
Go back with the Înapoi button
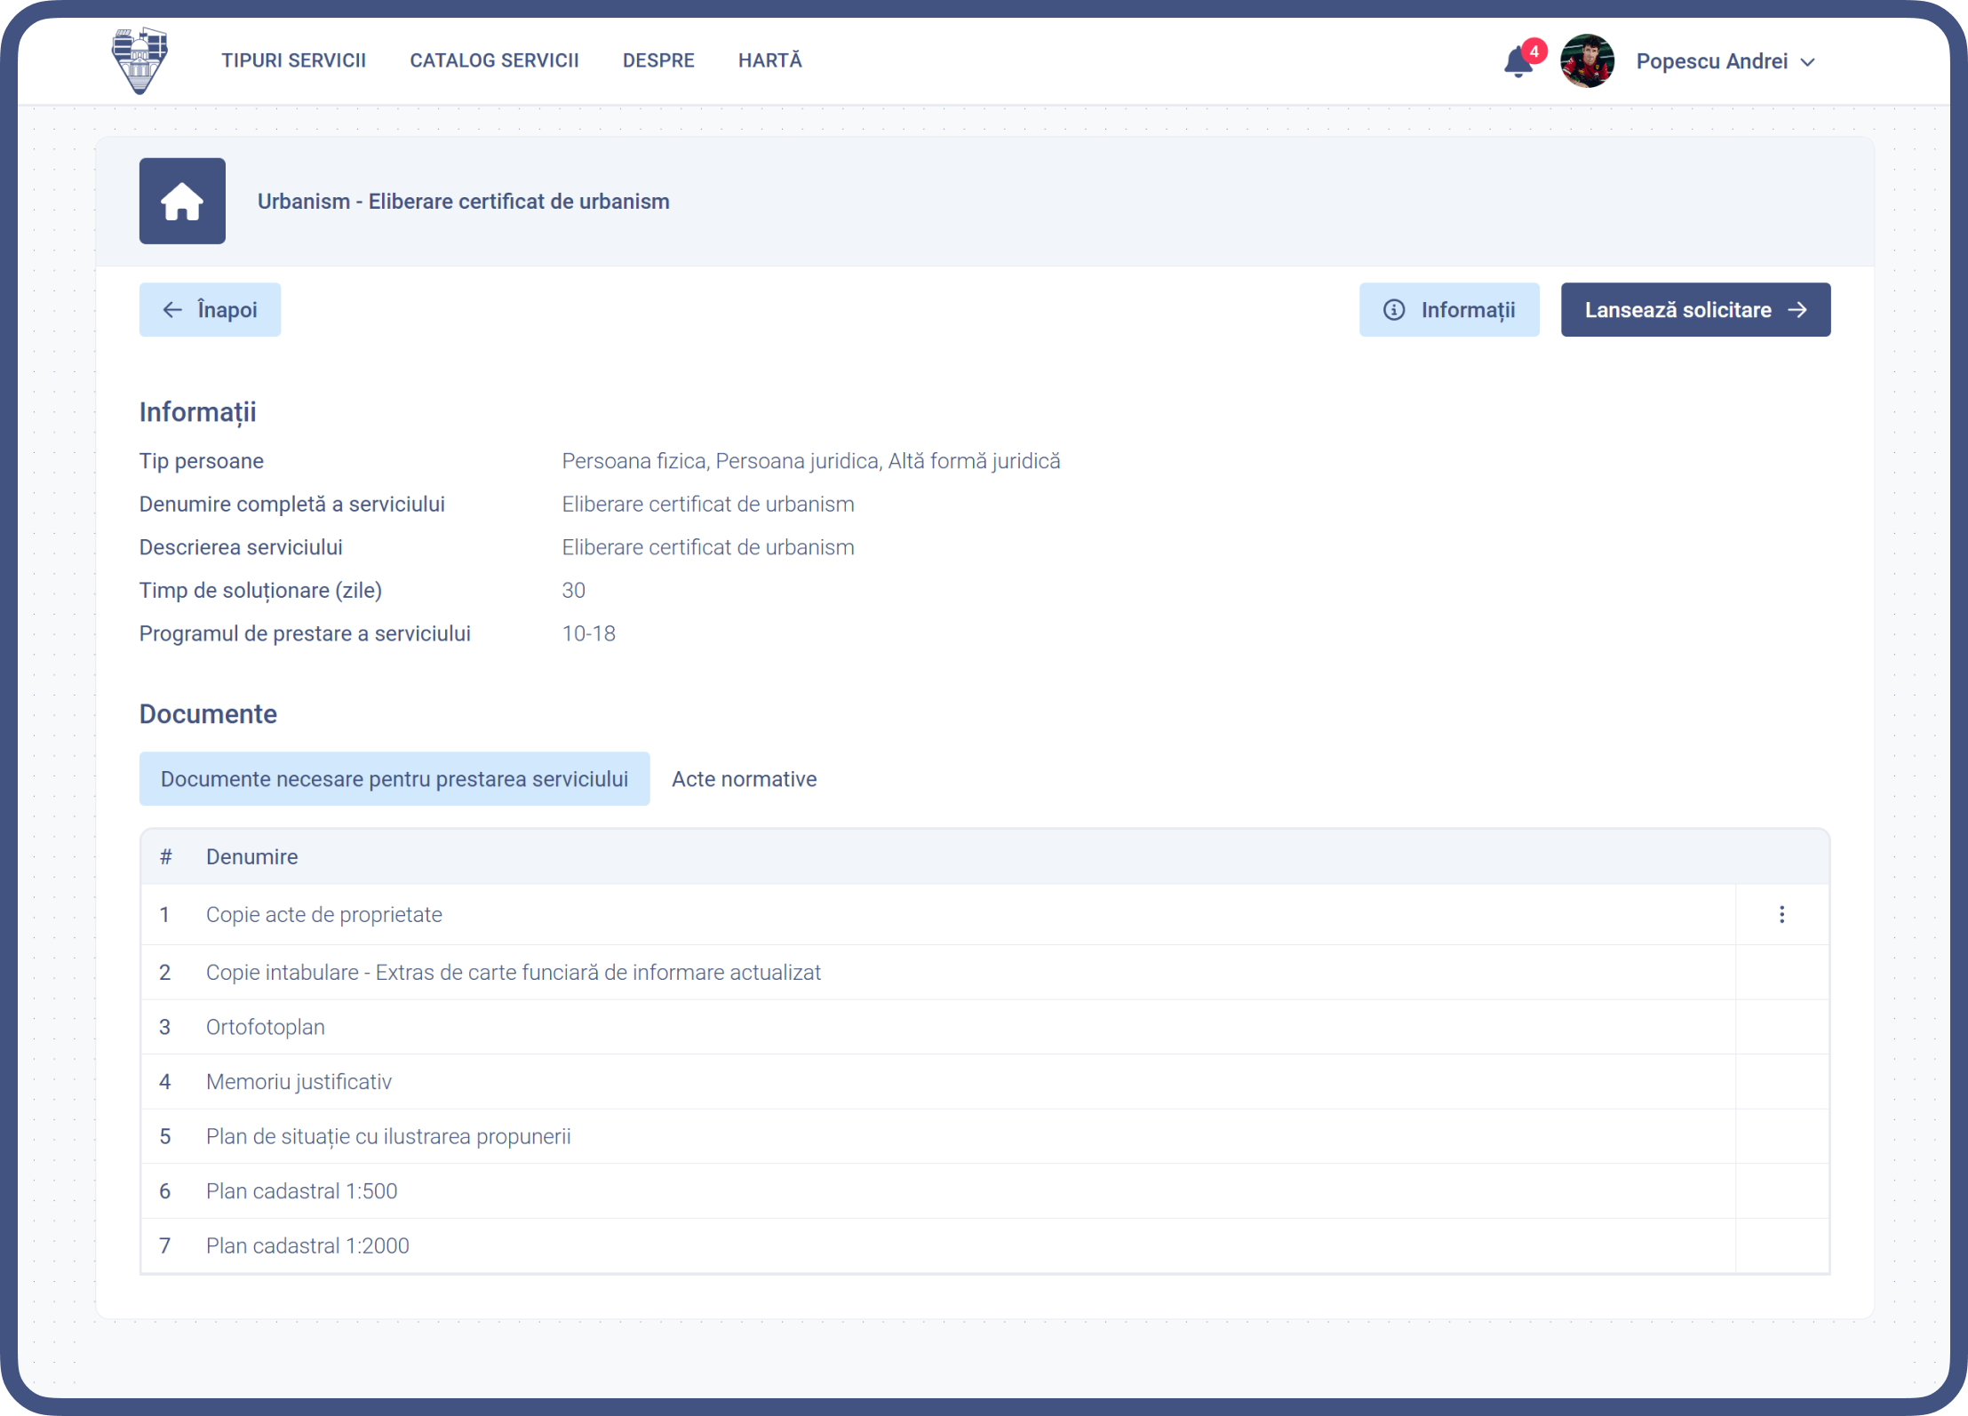(x=210, y=309)
